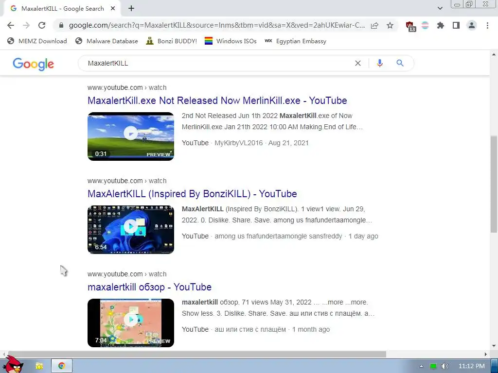Show hidden system tray icons
The width and height of the screenshot is (498, 373).
point(422,366)
